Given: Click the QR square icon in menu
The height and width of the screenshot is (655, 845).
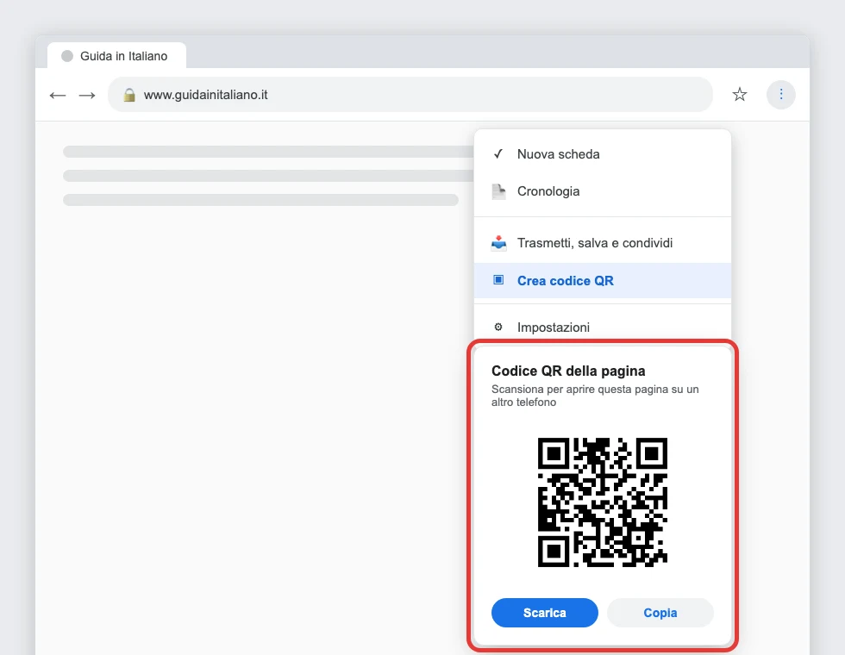Looking at the screenshot, I should coord(498,280).
